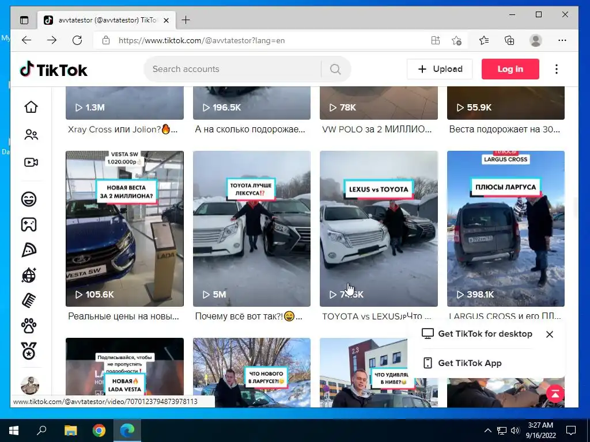Select the avvtatestor TikTok tab
The width and height of the screenshot is (590, 442).
(107, 20)
